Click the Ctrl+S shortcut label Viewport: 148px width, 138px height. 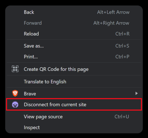coord(122,46)
